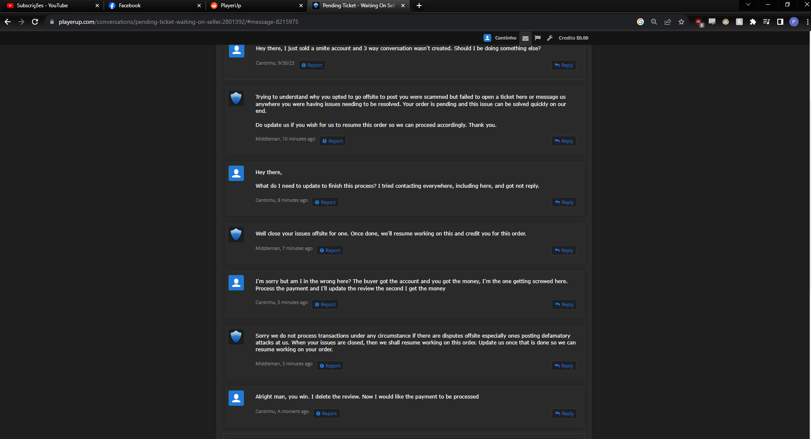
Task: Open the alerts flag icon
Action: tap(538, 38)
